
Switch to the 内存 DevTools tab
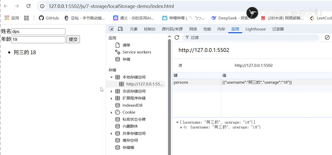221,29
